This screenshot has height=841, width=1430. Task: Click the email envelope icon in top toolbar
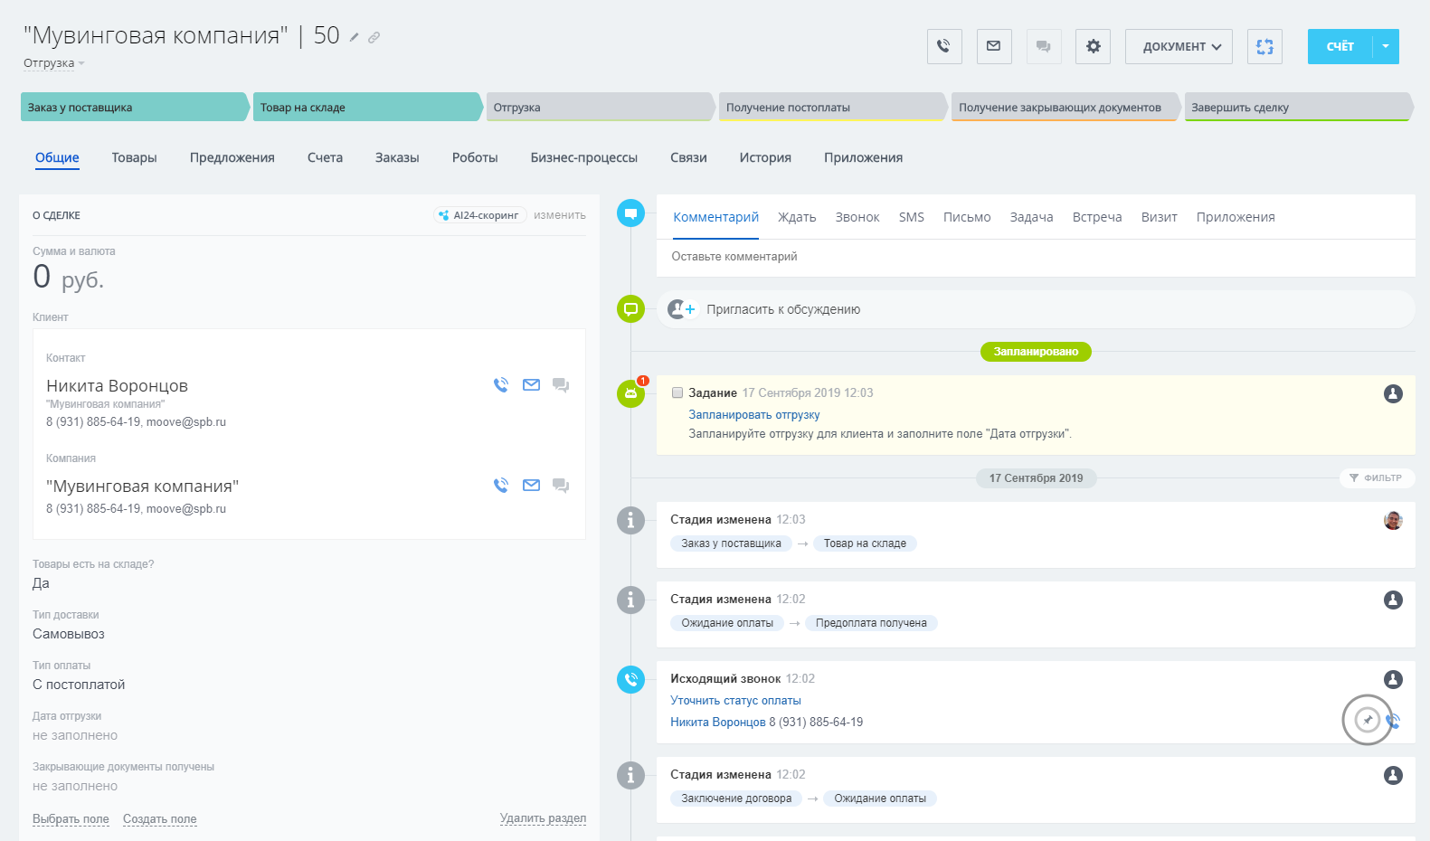coord(993,46)
